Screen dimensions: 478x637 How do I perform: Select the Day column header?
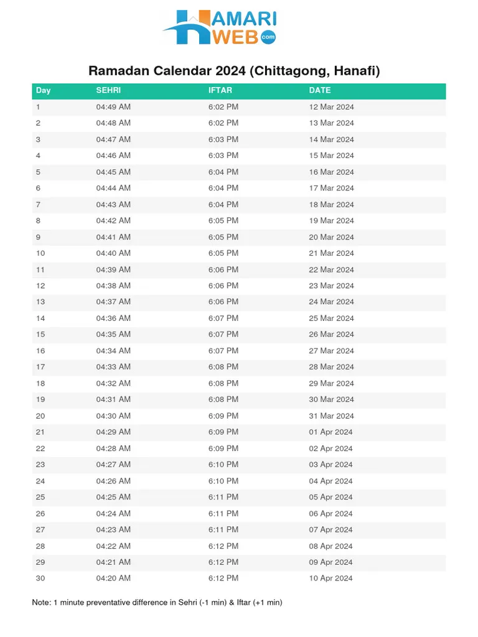[44, 90]
